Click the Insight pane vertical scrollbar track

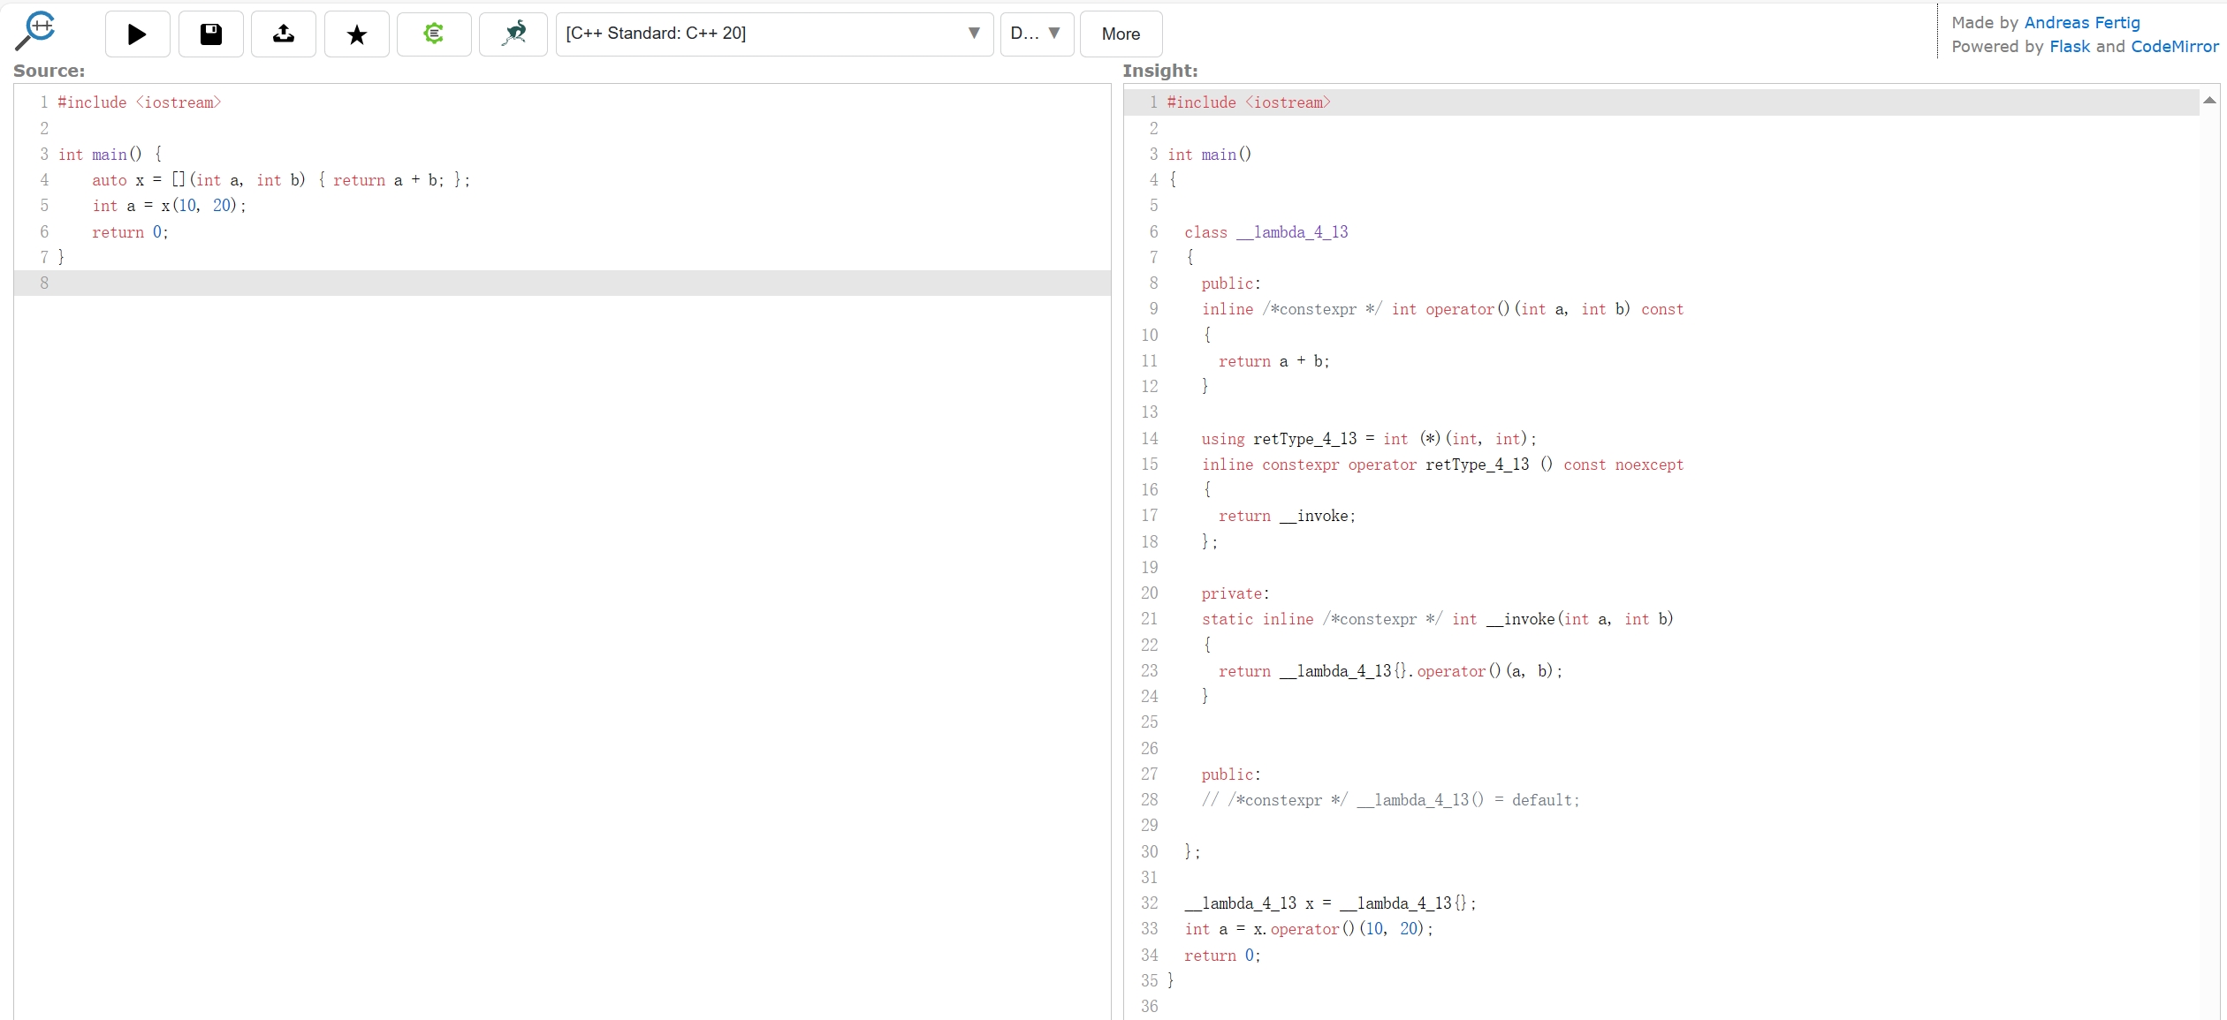point(2209,565)
